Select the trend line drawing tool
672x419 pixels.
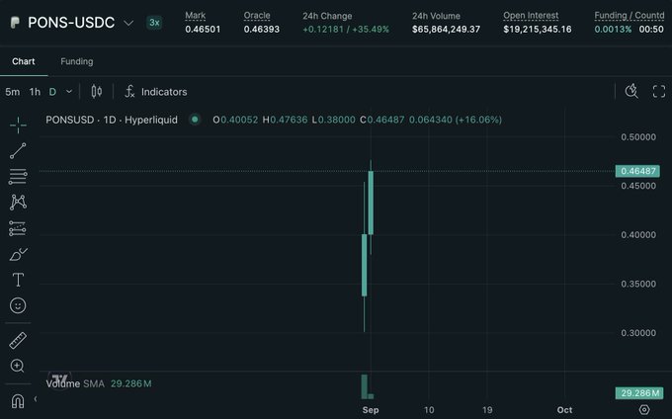(x=18, y=151)
